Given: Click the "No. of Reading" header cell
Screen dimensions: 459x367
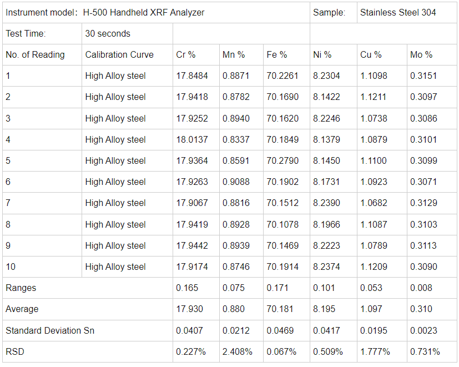Looking at the screenshot, I should click(35, 54).
